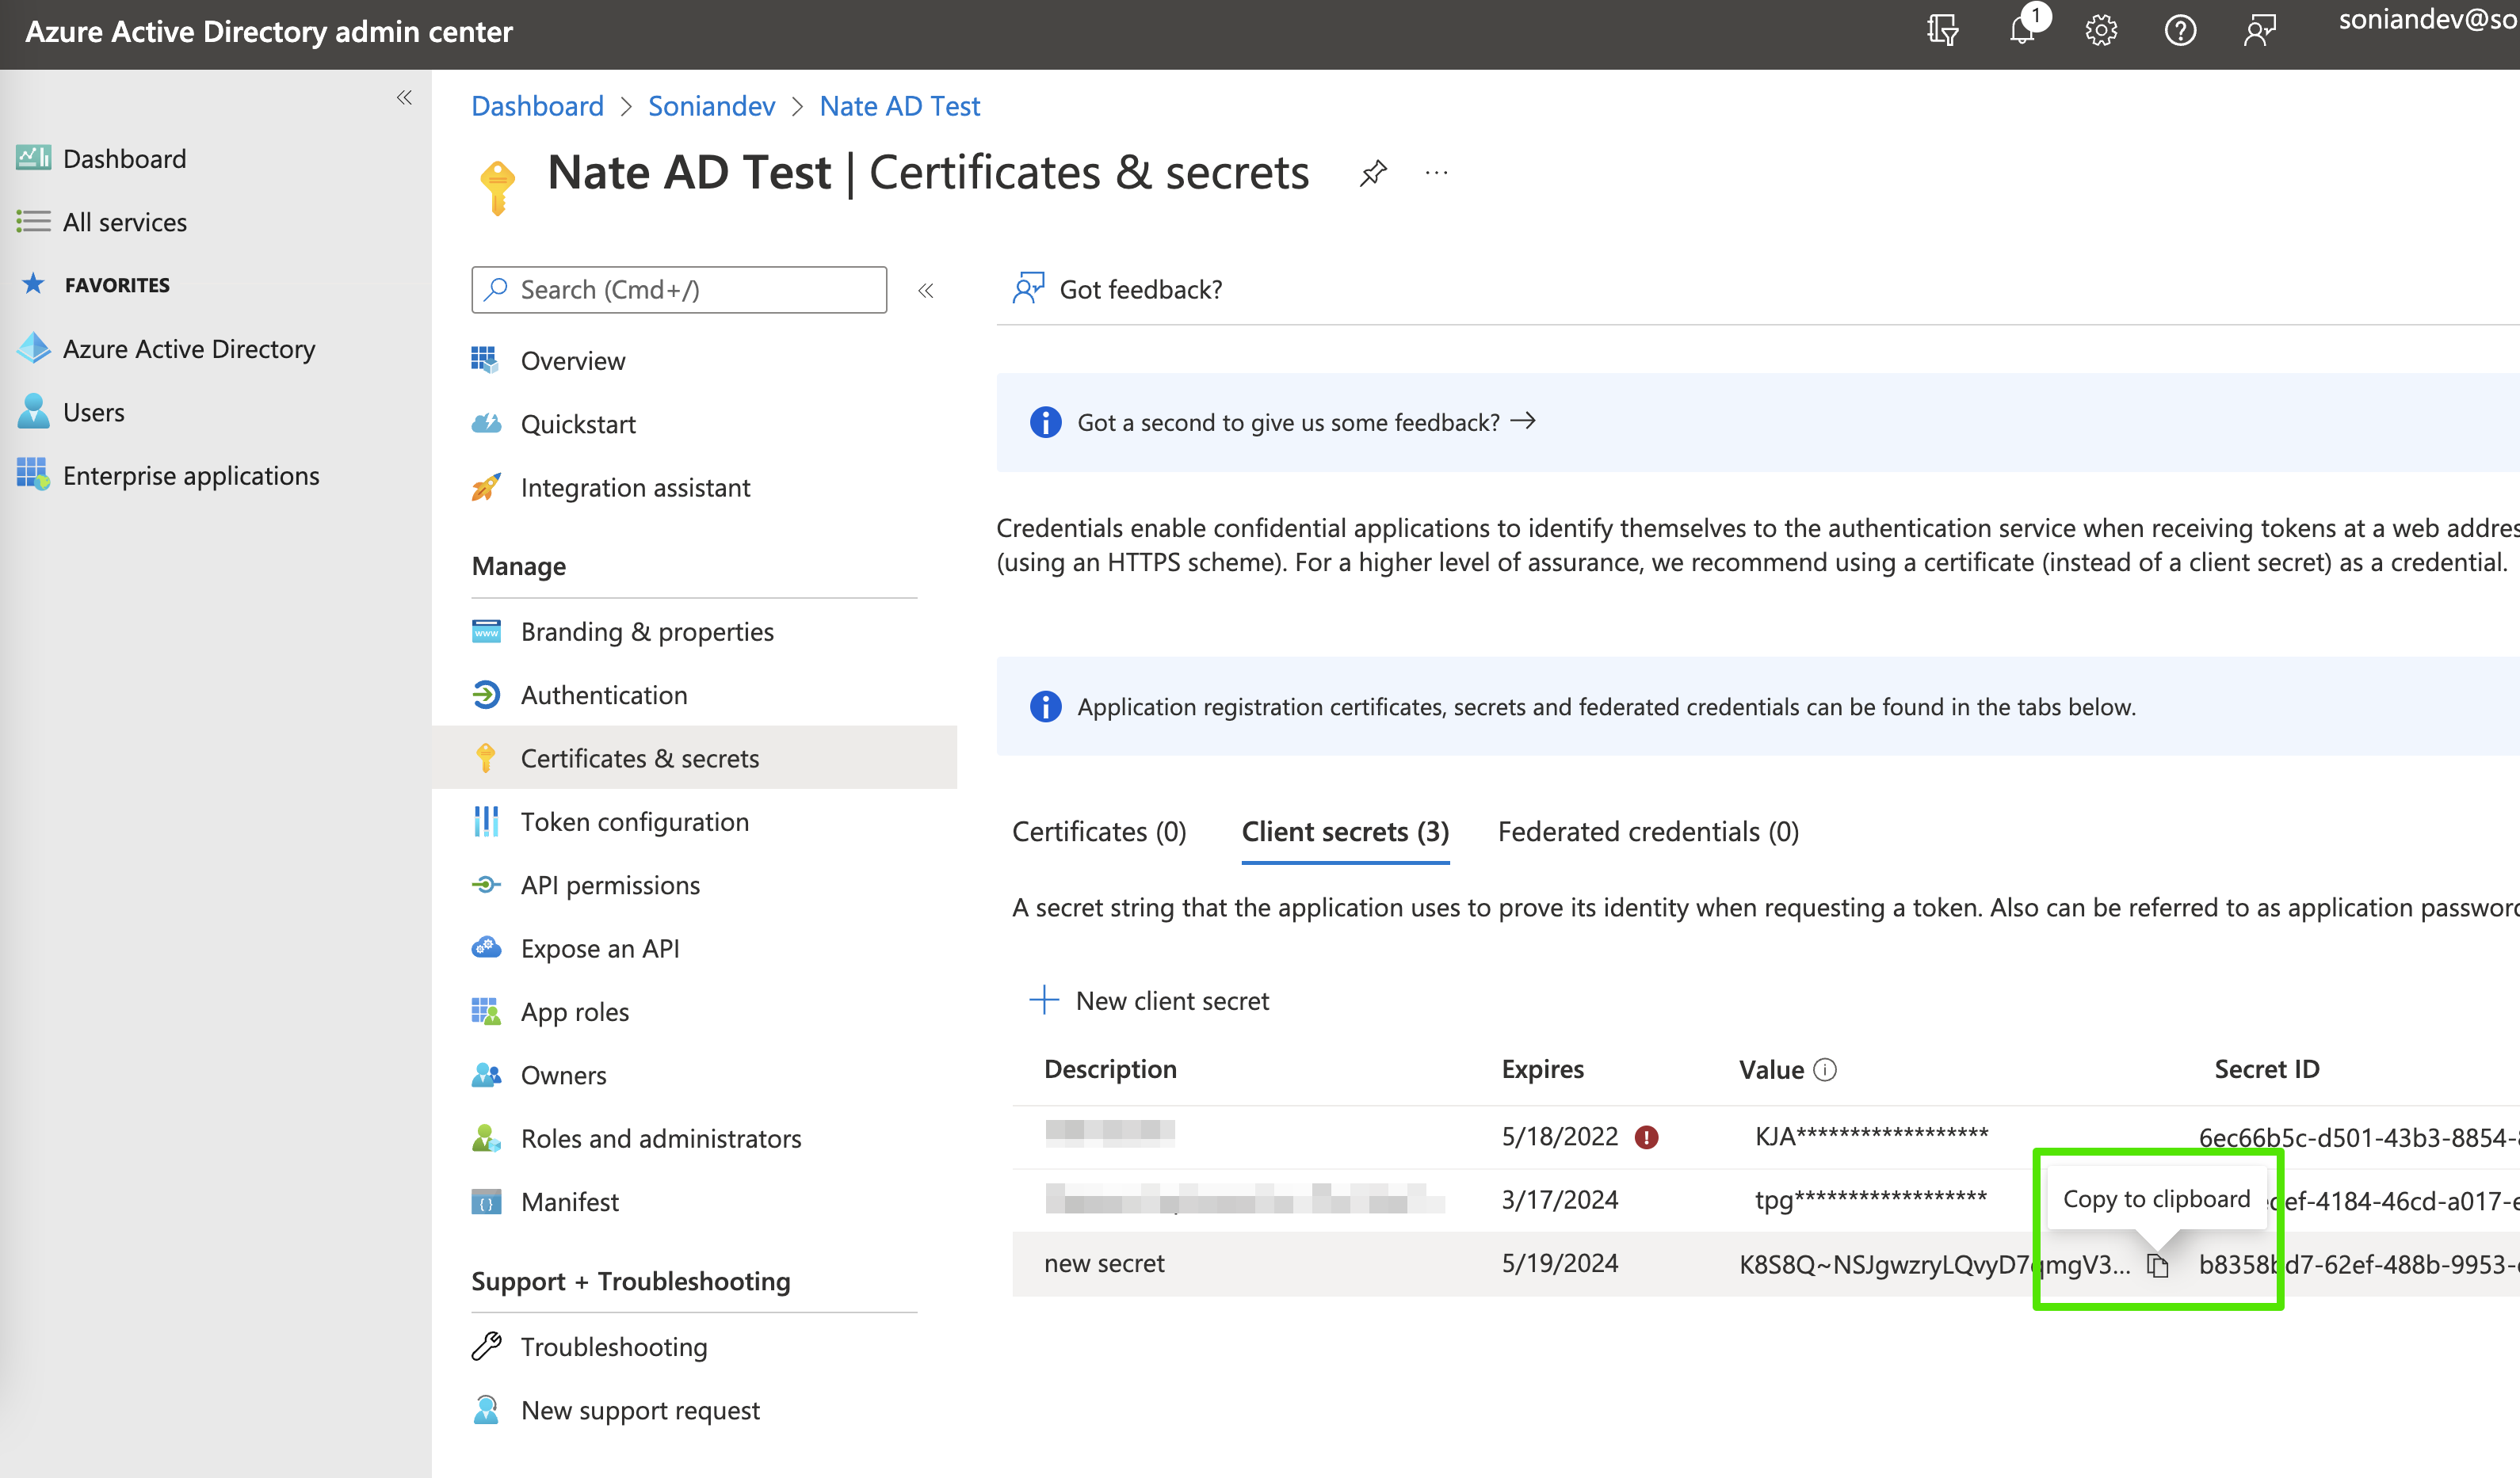Click secret ID starting b8358
The width and height of the screenshot is (2520, 1478).
(2358, 1264)
